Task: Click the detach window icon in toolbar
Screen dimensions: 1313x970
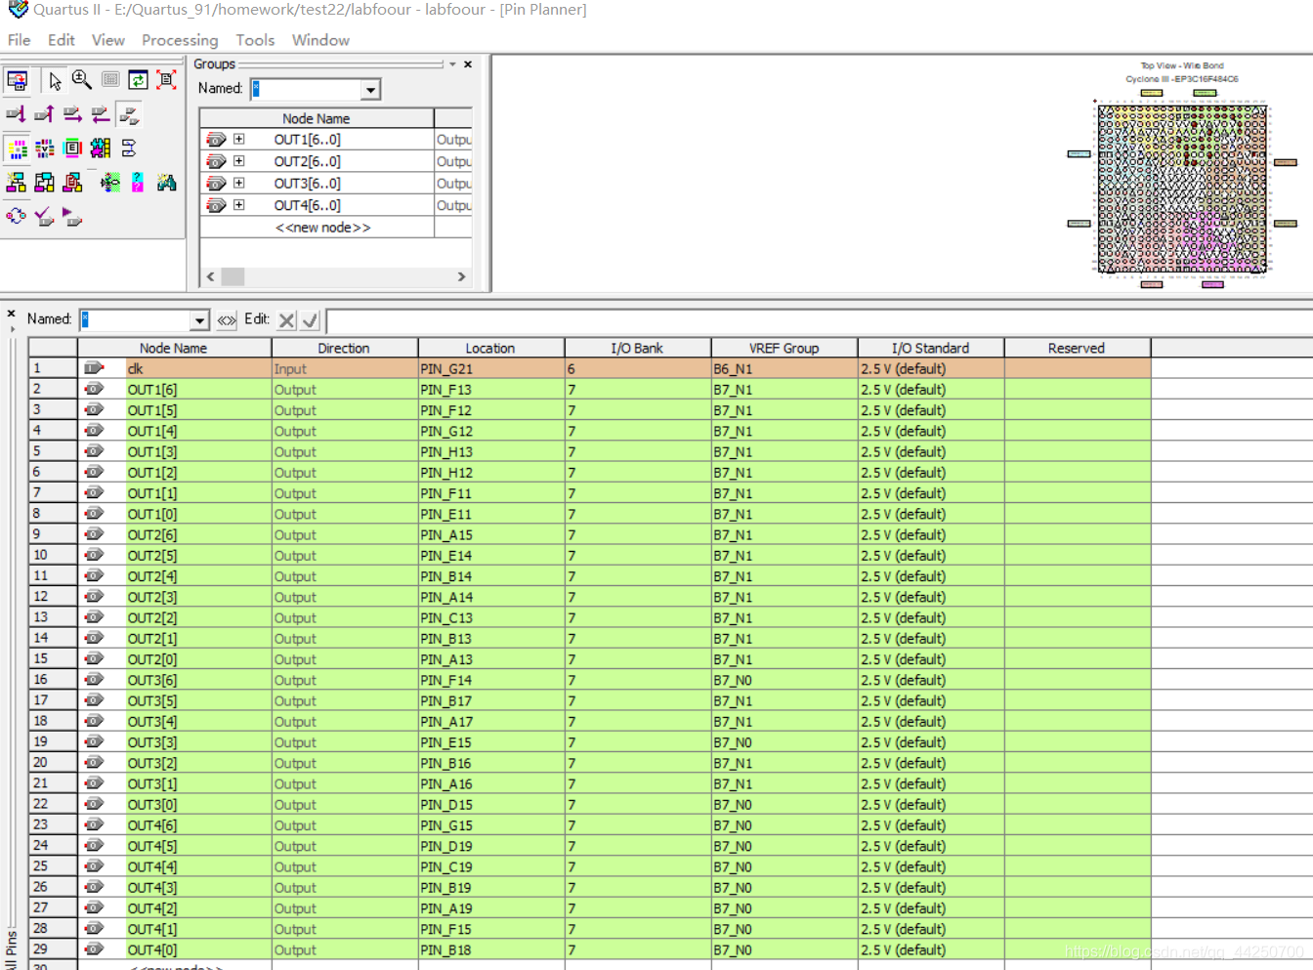Action: tap(18, 80)
